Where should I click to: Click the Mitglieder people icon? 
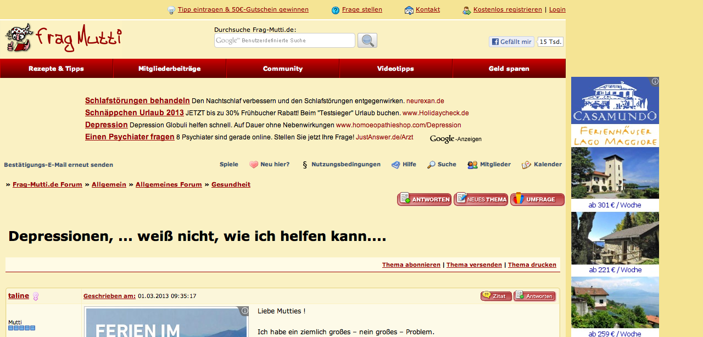(x=472, y=165)
